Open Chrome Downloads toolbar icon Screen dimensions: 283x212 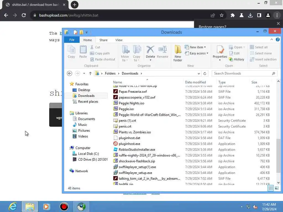[250, 15]
